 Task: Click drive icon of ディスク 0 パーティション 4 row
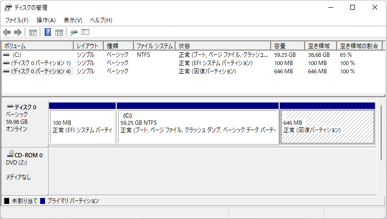(x=6, y=71)
